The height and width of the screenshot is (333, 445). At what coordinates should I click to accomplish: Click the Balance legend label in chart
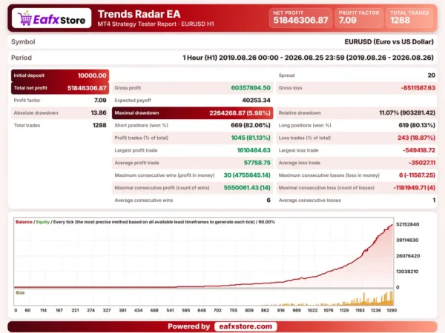coord(24,222)
